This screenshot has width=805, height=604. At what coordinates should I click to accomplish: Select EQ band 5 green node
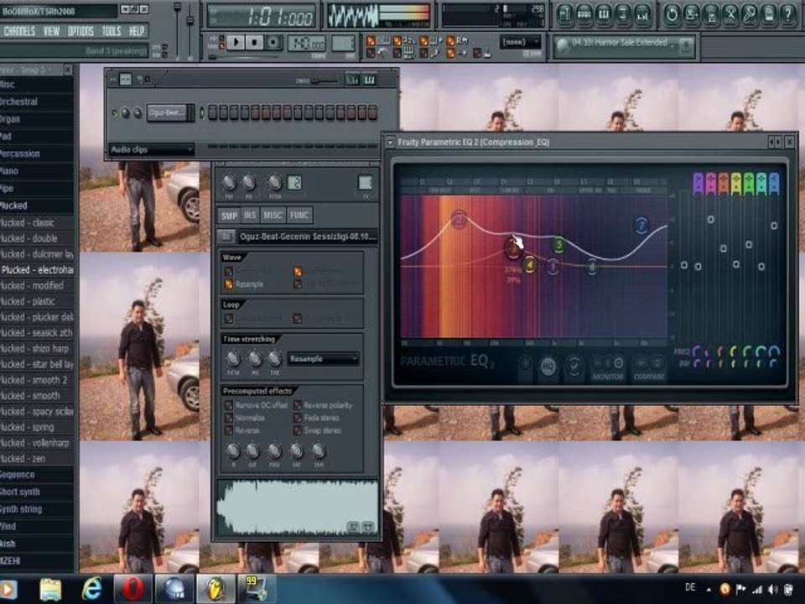pyautogui.click(x=558, y=244)
